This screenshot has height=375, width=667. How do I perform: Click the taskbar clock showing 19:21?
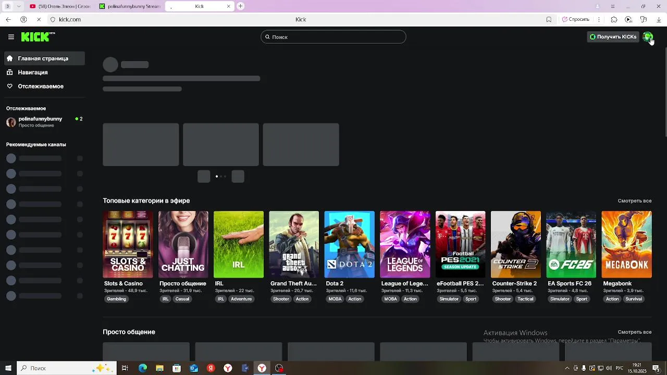637,368
